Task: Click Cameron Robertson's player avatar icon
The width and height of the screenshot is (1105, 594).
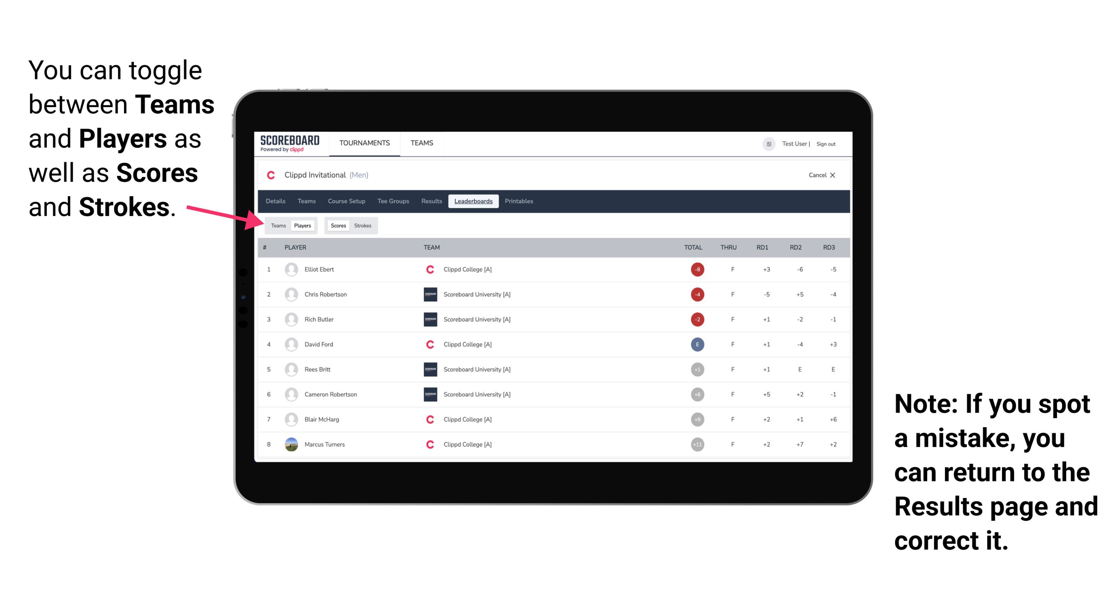Action: coord(292,394)
